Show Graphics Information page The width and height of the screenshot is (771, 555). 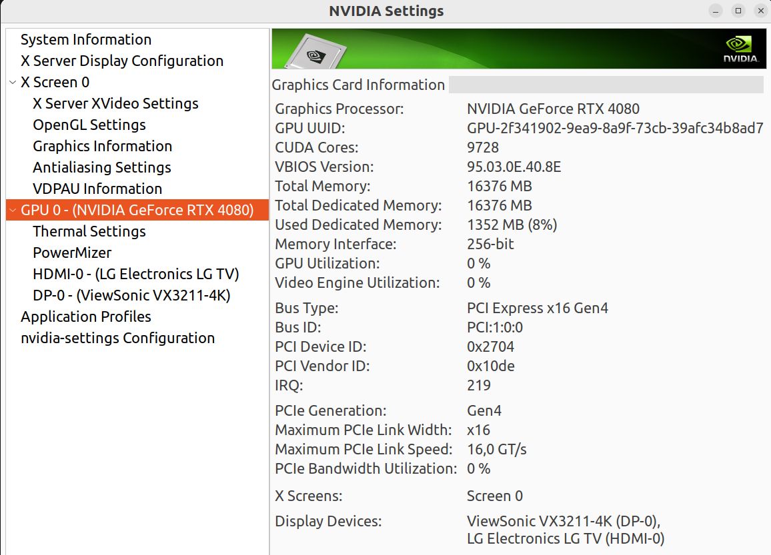click(x=102, y=146)
